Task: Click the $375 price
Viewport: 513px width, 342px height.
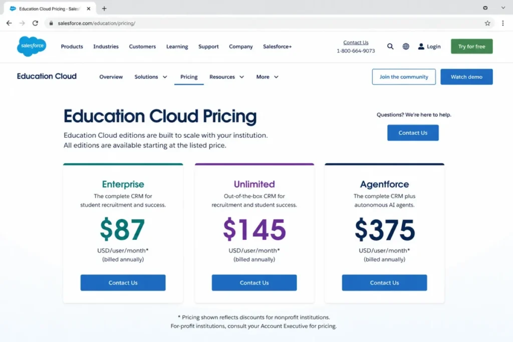Action: [385, 229]
